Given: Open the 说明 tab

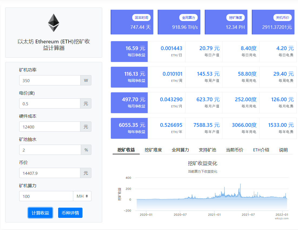Looking at the screenshot, I should coord(283,150).
